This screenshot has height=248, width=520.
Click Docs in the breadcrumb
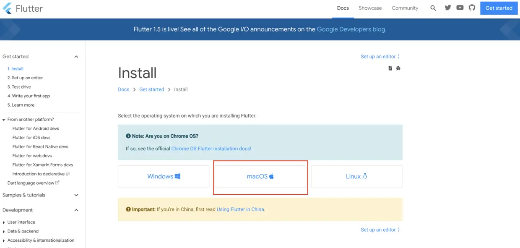(x=124, y=89)
